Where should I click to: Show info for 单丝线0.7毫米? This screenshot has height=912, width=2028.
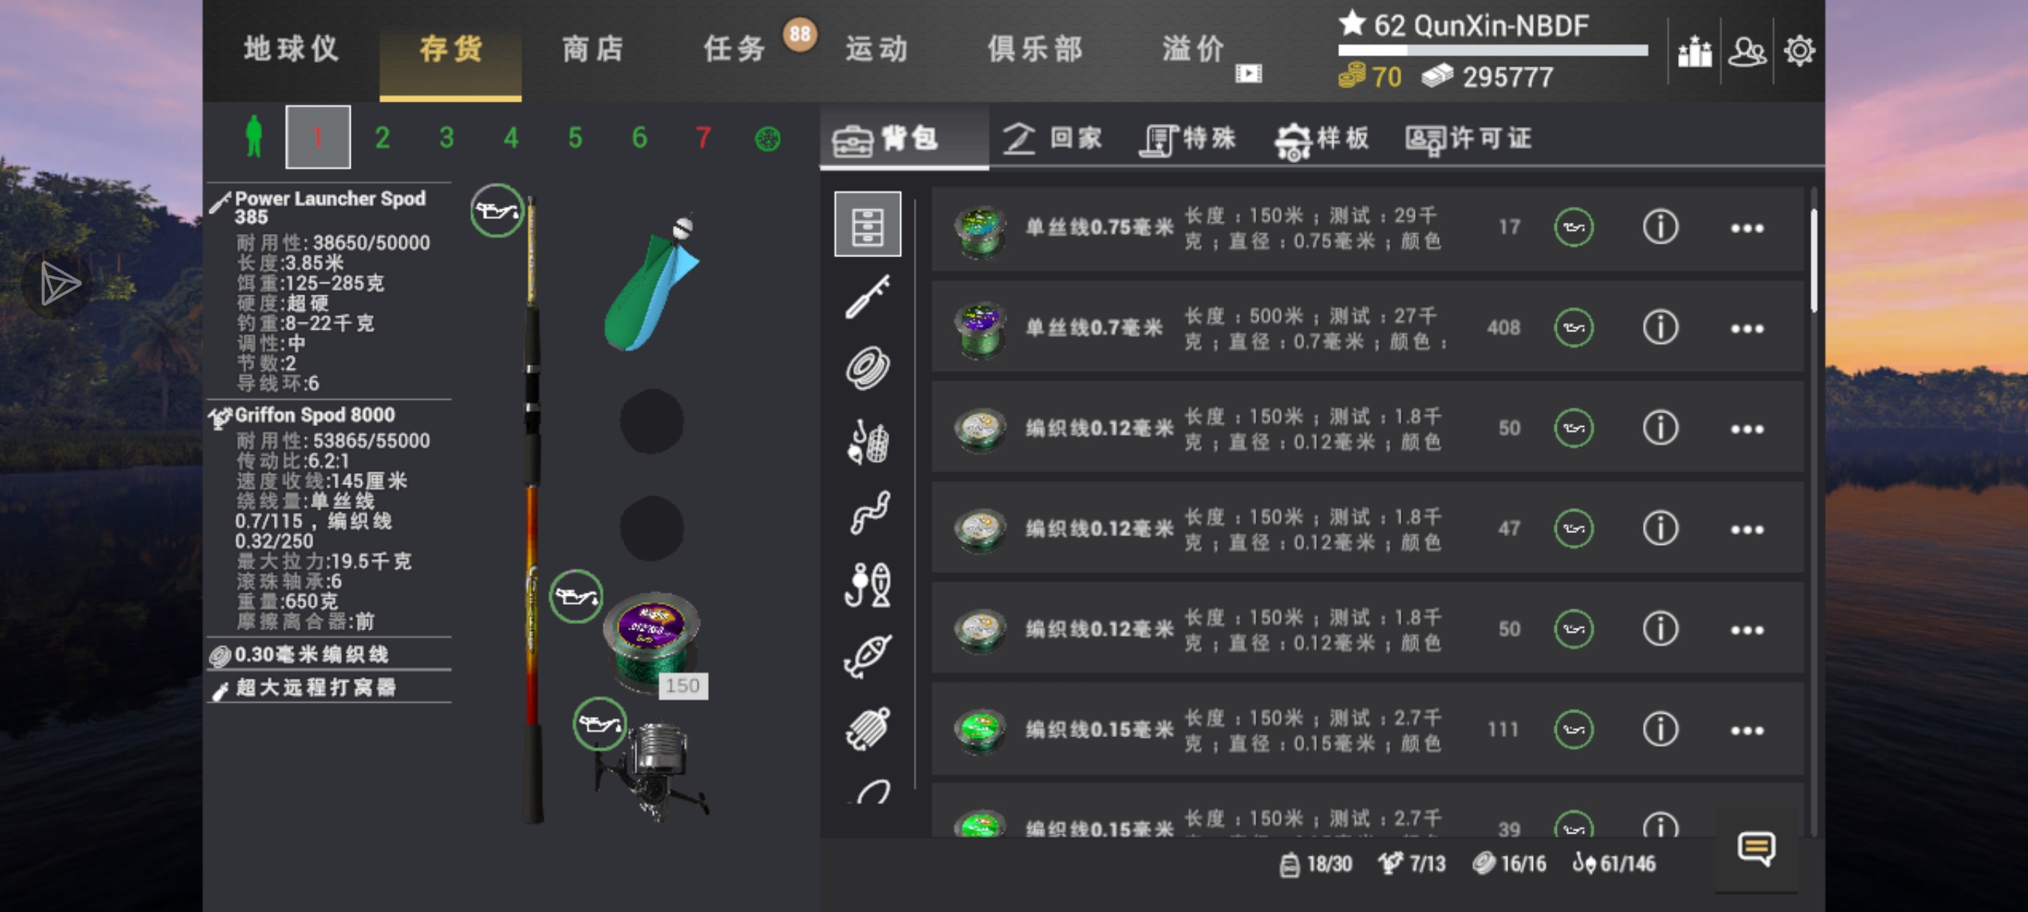click(x=1660, y=327)
